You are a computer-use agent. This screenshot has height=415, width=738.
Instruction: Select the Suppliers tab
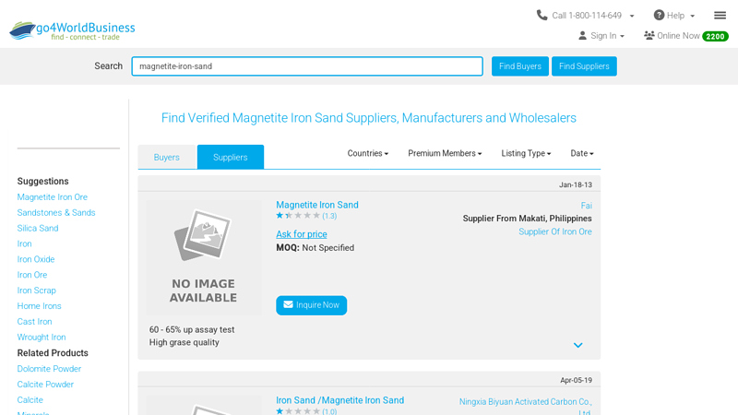(x=231, y=158)
